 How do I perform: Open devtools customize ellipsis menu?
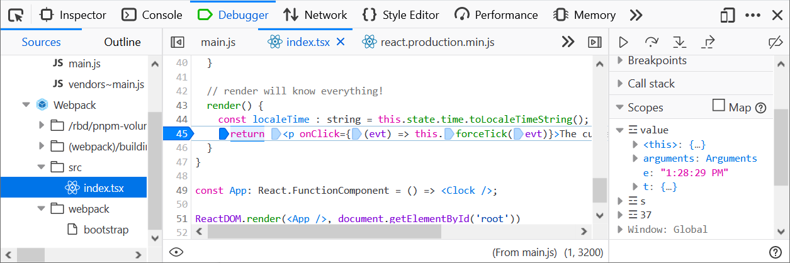pos(753,14)
